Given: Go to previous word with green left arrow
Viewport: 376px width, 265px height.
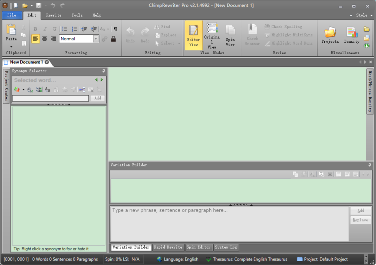Looking at the screenshot, I should (96, 80).
